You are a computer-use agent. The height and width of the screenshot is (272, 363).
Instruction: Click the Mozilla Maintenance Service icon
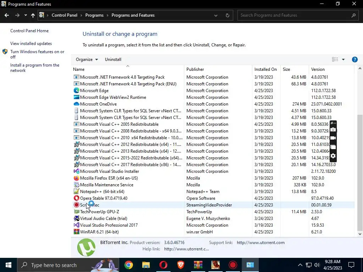click(77, 185)
